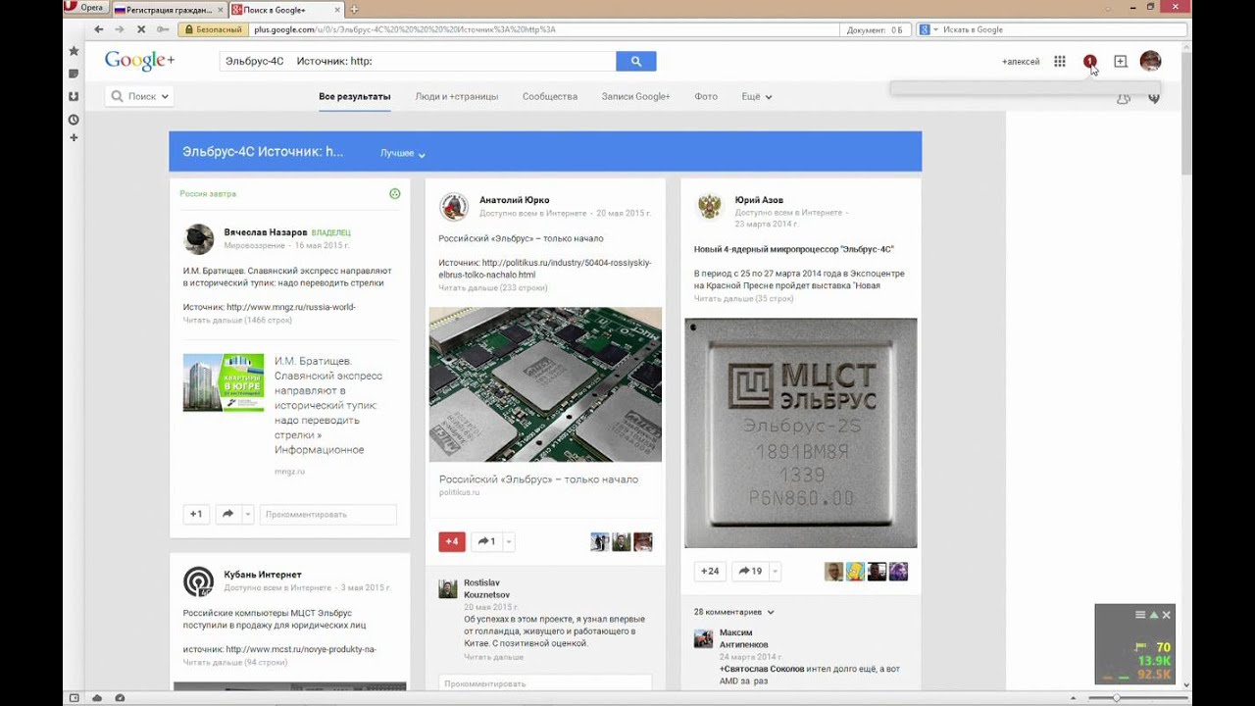Screen dimensions: 1255x706
Task: Open the 'Анатолий Юрко' author name
Action: pos(514,200)
